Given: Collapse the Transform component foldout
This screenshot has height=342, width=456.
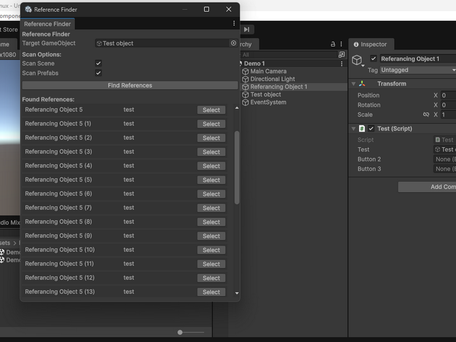Looking at the screenshot, I should click(353, 84).
